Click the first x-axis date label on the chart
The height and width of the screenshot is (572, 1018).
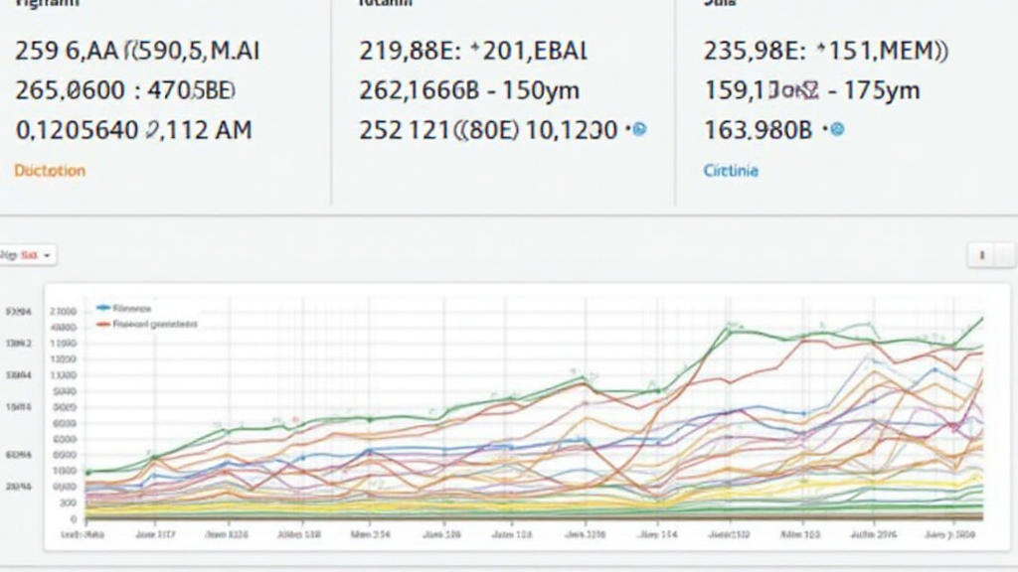(x=84, y=534)
